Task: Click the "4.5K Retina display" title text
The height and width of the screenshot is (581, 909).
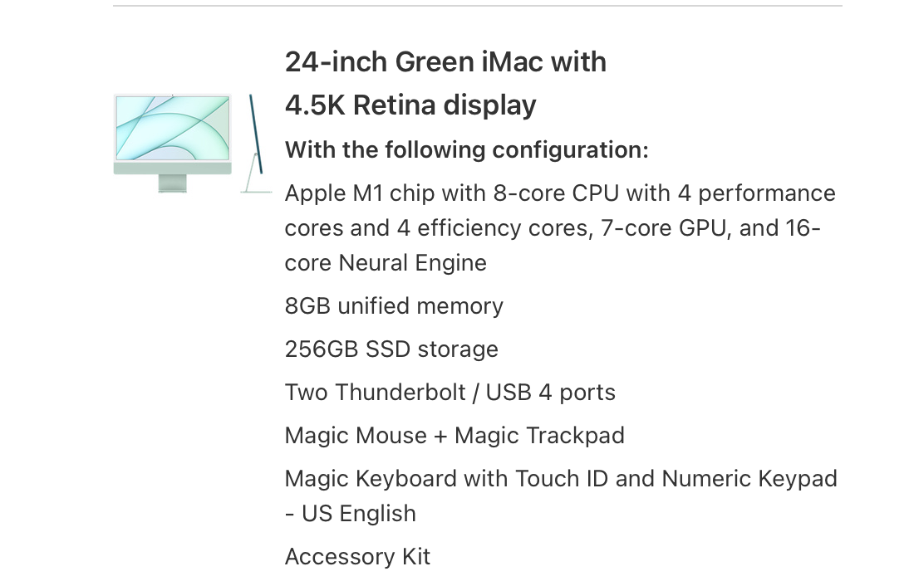Action: point(410,105)
